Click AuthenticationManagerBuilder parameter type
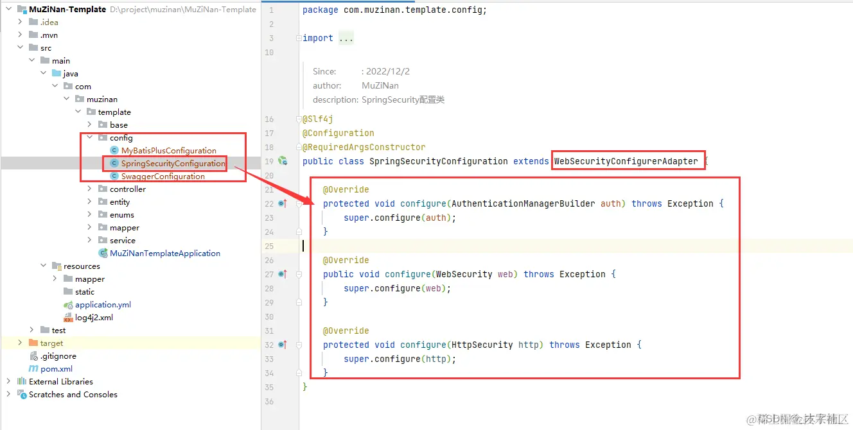This screenshot has height=430, width=853. 523,203
